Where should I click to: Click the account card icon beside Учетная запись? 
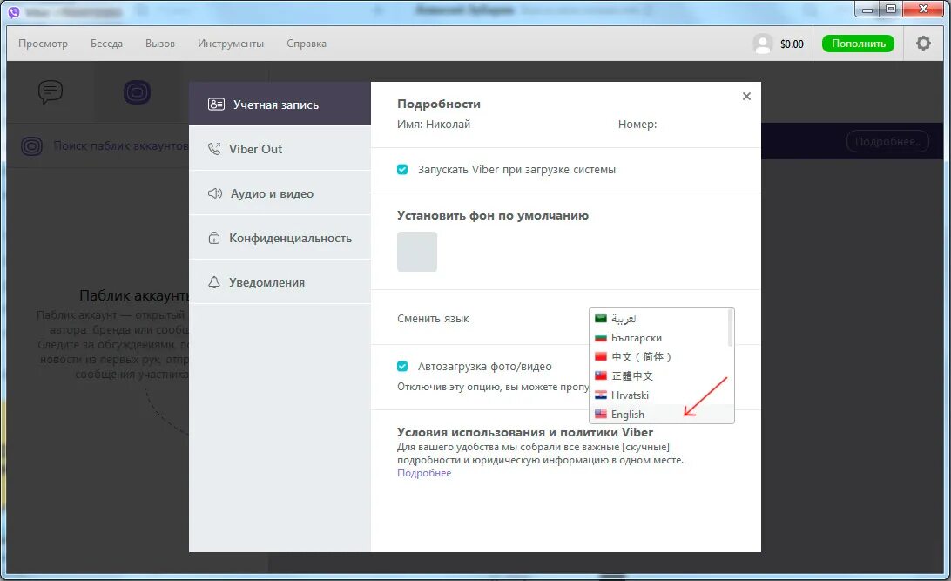[217, 105]
